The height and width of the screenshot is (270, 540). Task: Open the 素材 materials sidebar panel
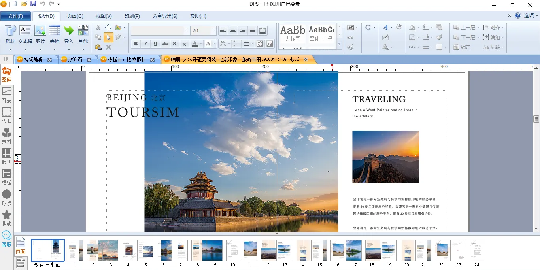[7, 136]
